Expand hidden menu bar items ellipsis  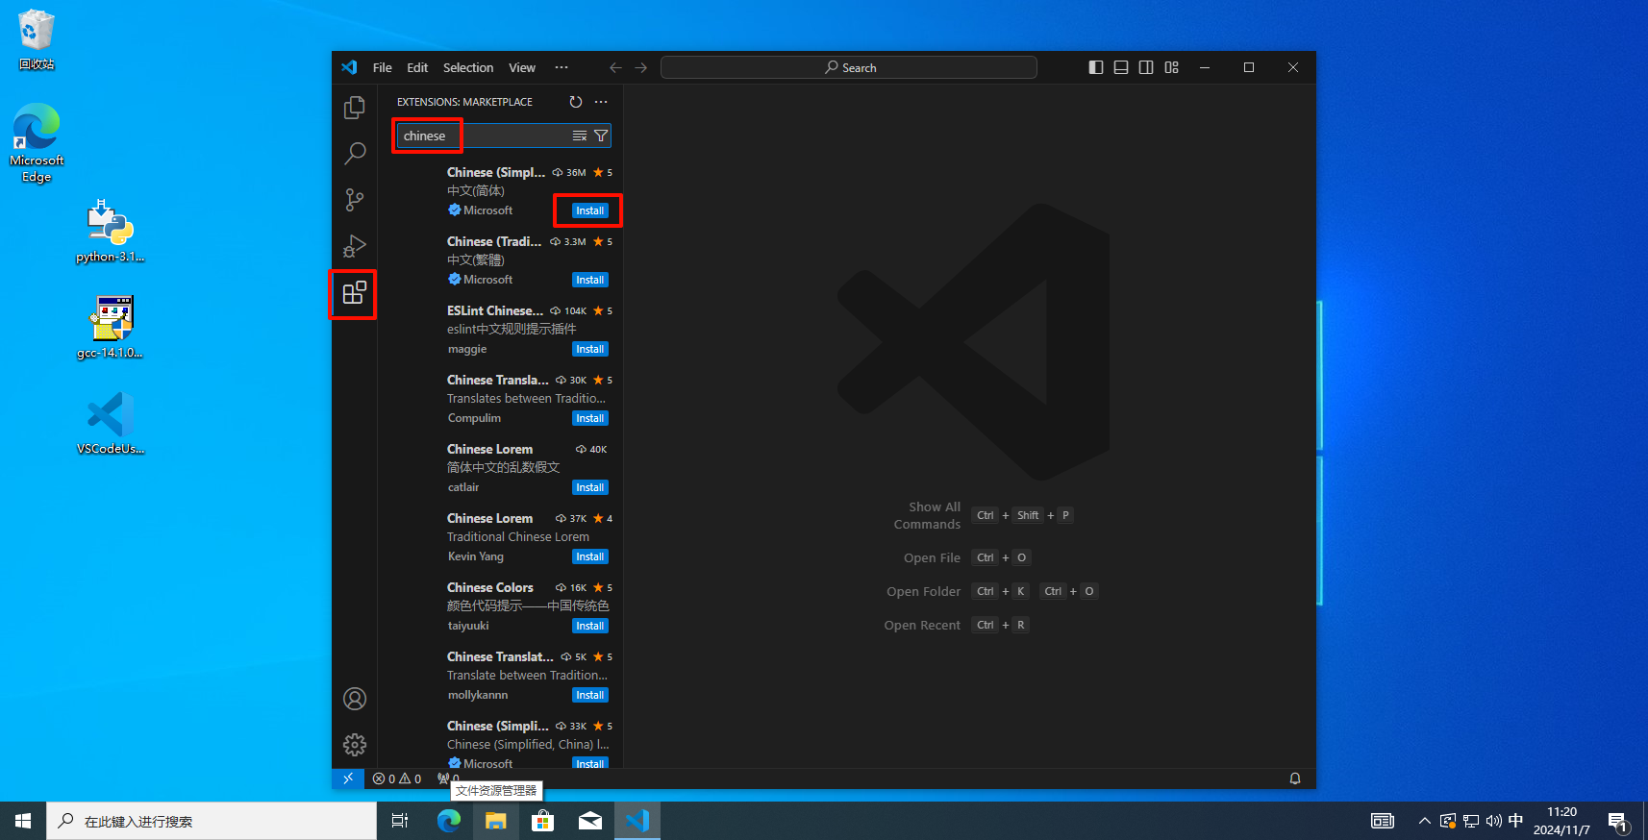pyautogui.click(x=562, y=67)
